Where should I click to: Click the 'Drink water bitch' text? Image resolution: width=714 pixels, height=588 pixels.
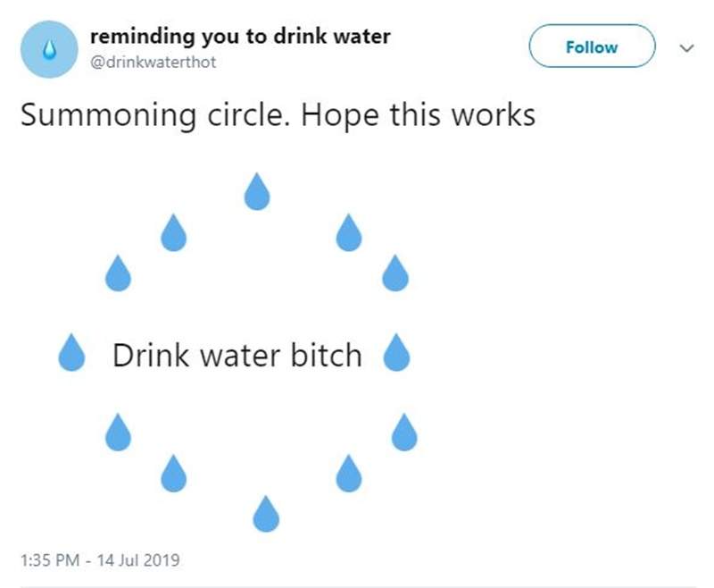tap(237, 355)
